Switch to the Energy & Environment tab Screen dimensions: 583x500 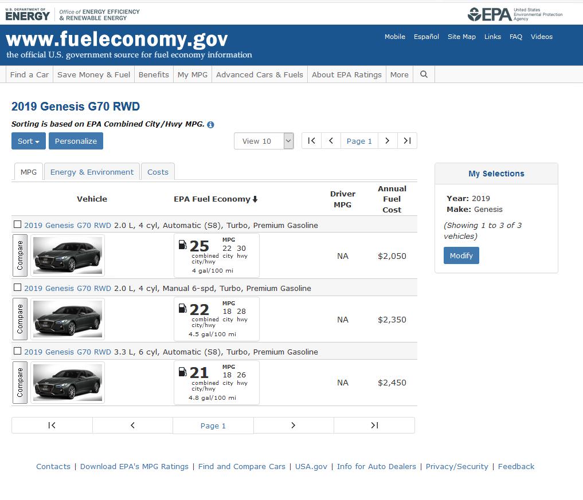tap(92, 172)
